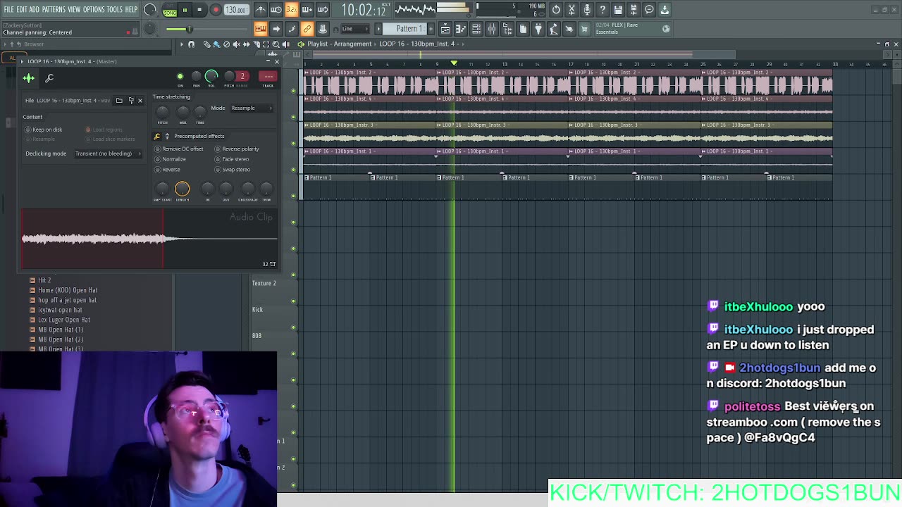Click the open file folder icon
The height and width of the screenshot is (507, 902).
click(119, 101)
